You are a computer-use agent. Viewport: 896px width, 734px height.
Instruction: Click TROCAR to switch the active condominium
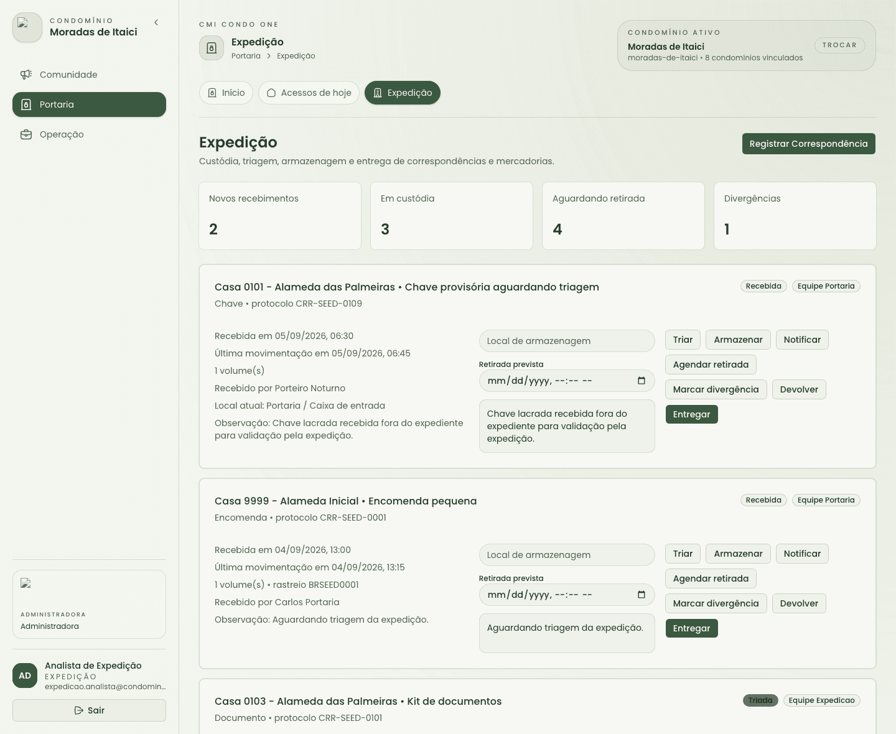839,45
